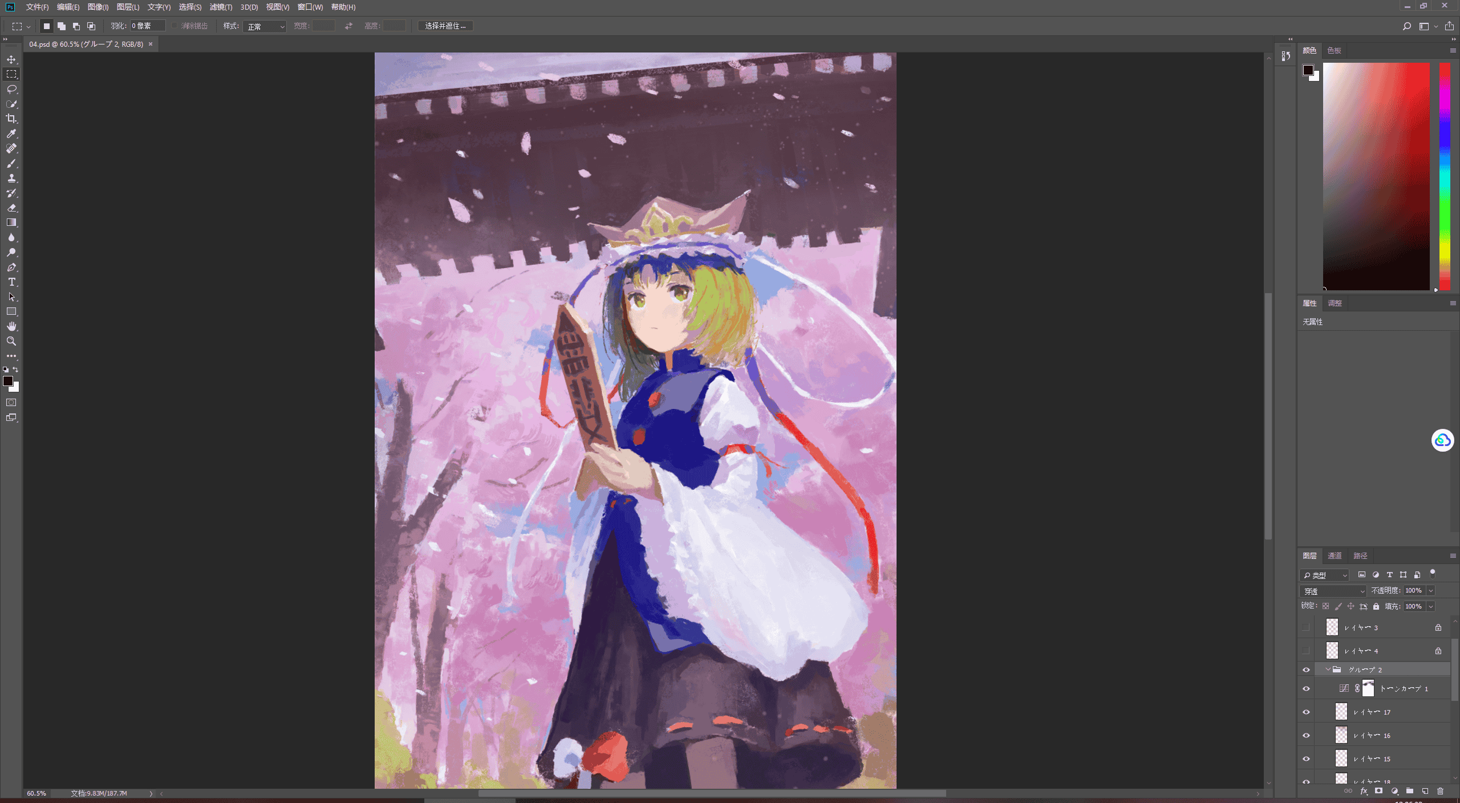Open the 样式 style dropdown
Viewport: 1460px width, 803px height.
265,26
